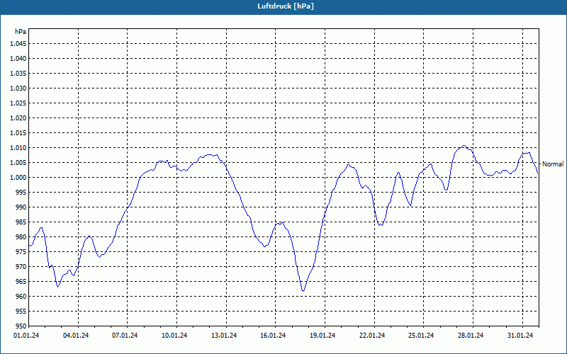Click the 01.01.24 date label
This screenshot has width=567, height=354.
coord(26,336)
